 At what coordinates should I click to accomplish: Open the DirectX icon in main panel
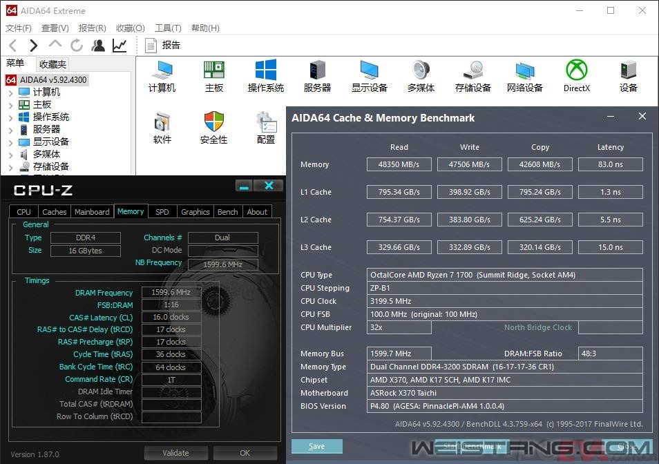coord(576,75)
